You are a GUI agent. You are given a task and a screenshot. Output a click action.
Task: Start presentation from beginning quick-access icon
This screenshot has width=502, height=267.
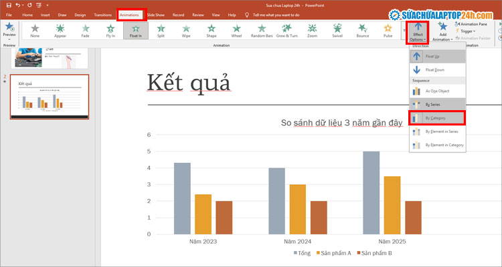[x=39, y=5]
